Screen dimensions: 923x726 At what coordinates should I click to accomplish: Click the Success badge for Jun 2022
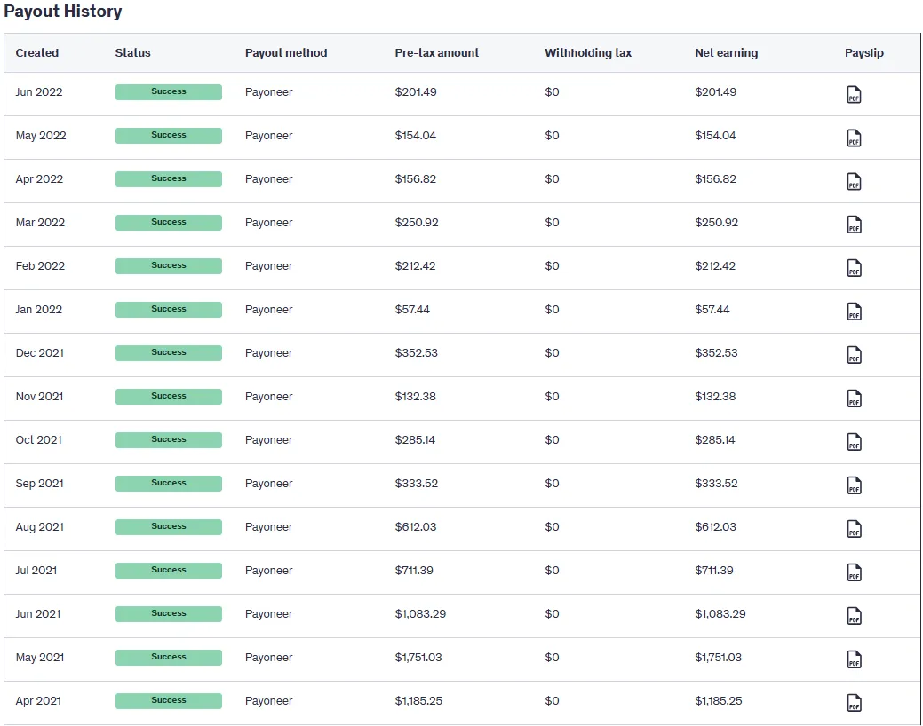pyautogui.click(x=169, y=92)
